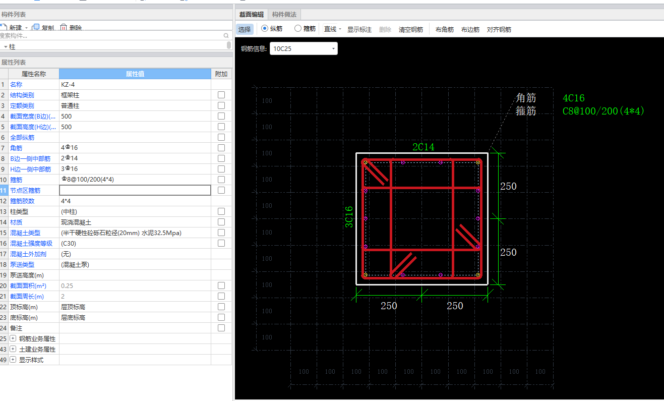
Task: Click the 复制 copy component icon
Action: point(36,28)
